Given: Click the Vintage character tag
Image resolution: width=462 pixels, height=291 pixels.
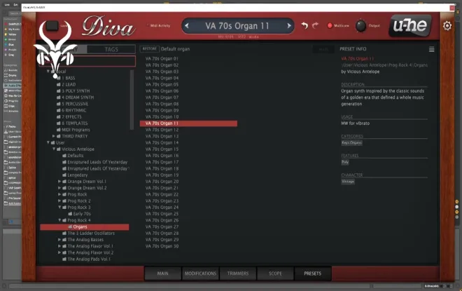Looking at the screenshot, I should [348, 182].
